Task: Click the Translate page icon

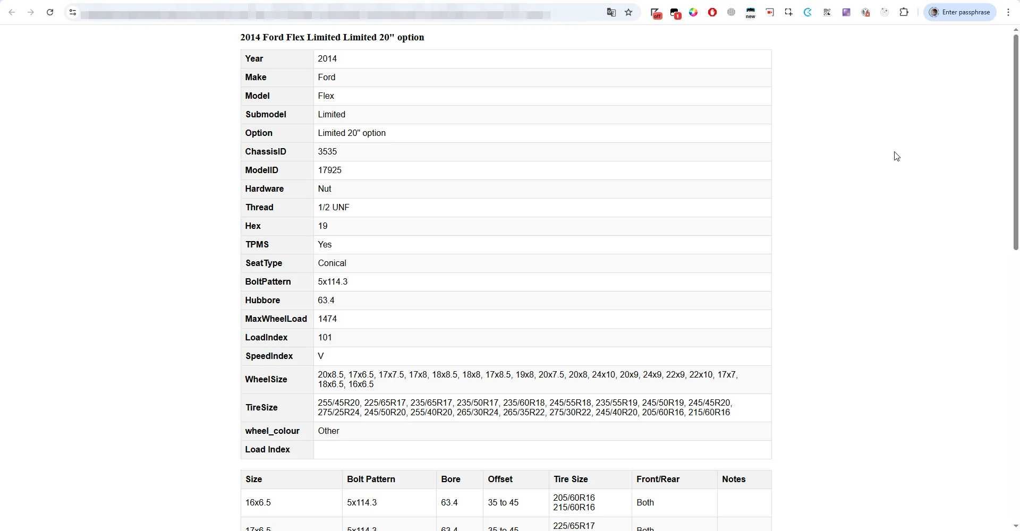Action: (x=611, y=12)
